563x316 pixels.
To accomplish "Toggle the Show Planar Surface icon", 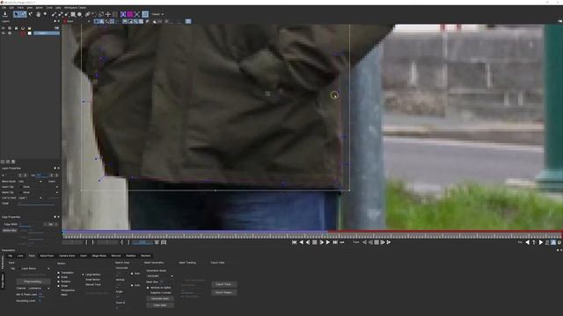I will [x=123, y=14].
